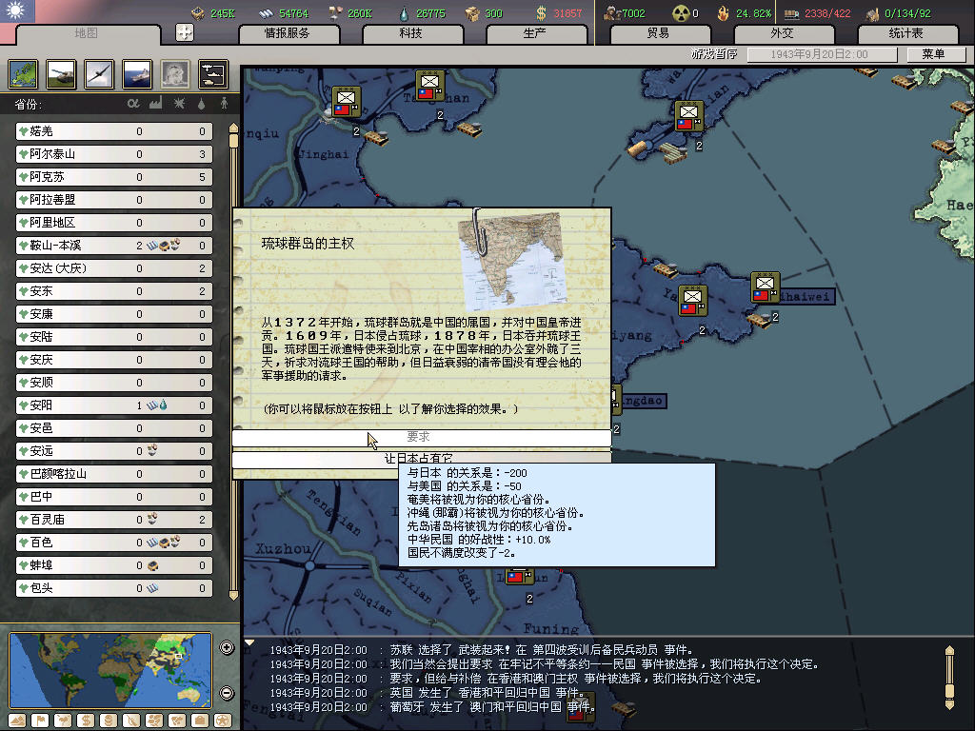Switch to the star-circle map mode
The height and width of the screenshot is (731, 975).
tap(223, 721)
